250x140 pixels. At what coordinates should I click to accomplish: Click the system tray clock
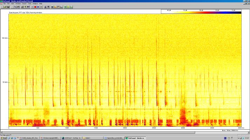[x=247, y=138]
